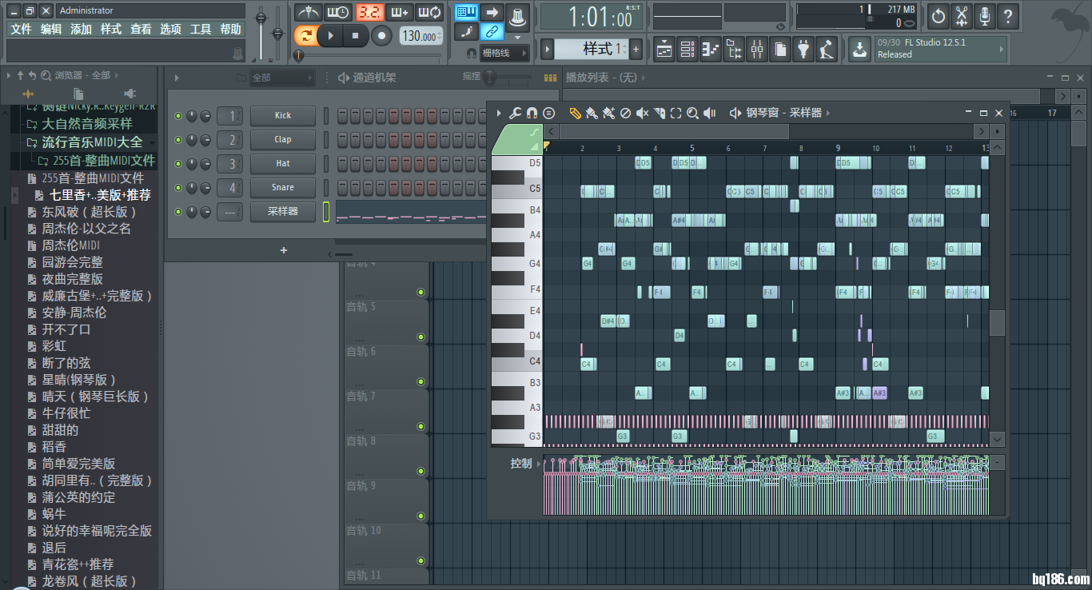Click the Clap channel button

pos(283,140)
